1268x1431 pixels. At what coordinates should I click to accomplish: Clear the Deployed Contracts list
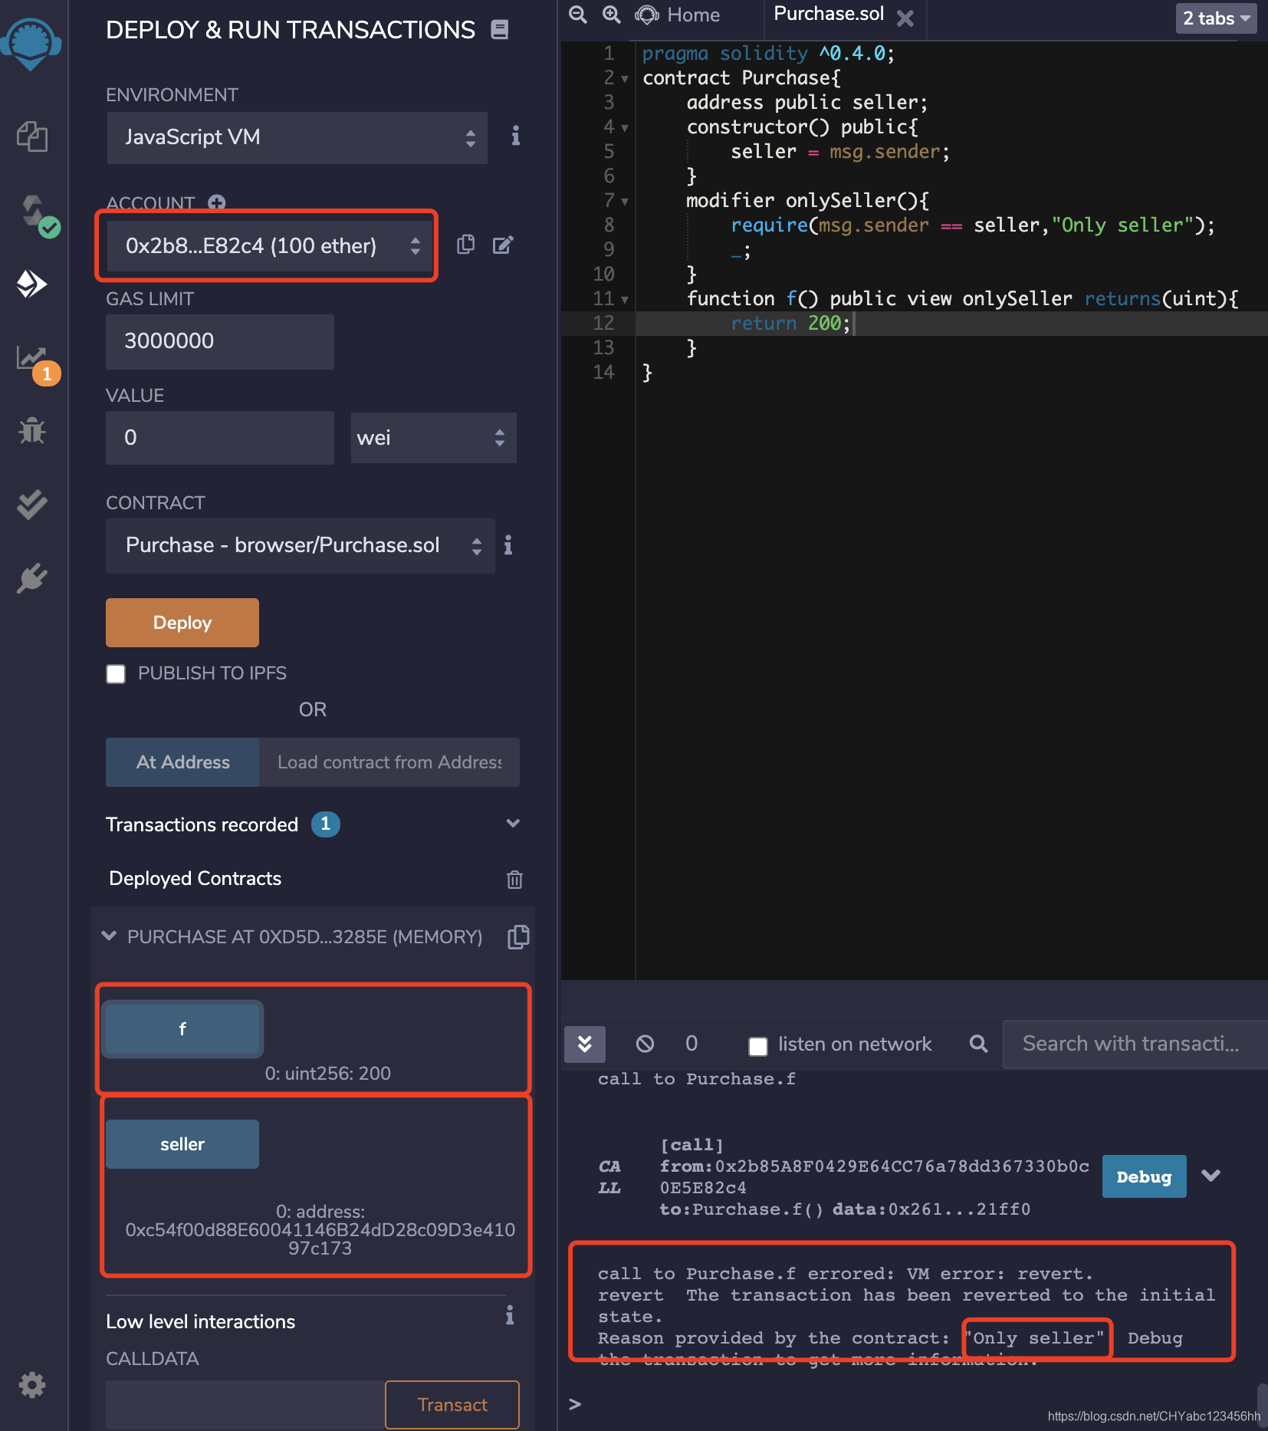[514, 879]
